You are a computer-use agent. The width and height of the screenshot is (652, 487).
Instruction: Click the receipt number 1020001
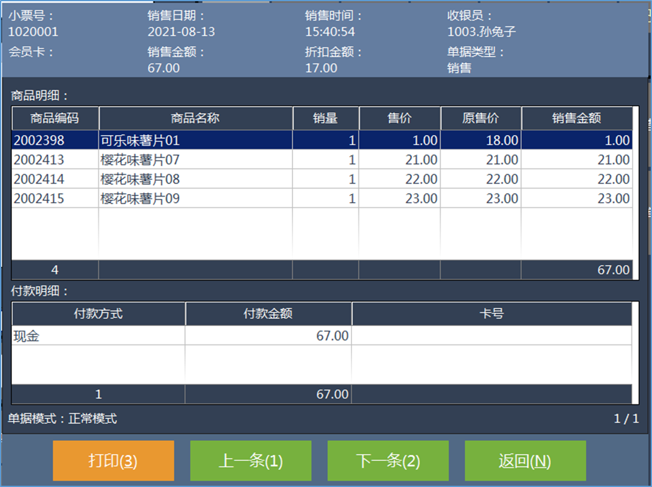[33, 32]
